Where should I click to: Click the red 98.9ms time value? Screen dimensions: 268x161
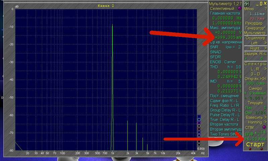(257, 18)
